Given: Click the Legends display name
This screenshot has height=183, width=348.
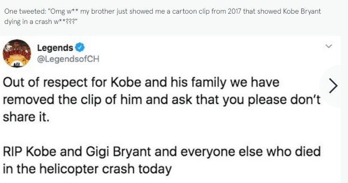Looking at the screenshot, I should 55,47.
